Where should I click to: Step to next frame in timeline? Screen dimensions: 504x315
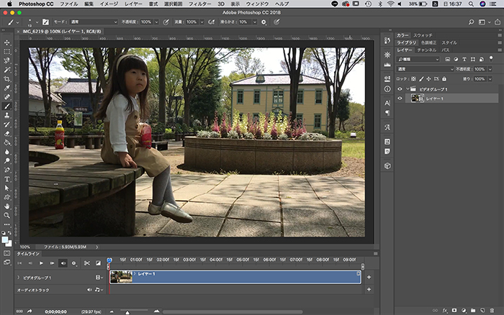[52, 263]
